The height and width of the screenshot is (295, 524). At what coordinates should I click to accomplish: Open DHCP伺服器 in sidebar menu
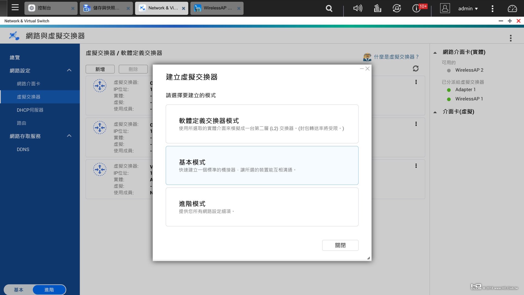[30, 110]
